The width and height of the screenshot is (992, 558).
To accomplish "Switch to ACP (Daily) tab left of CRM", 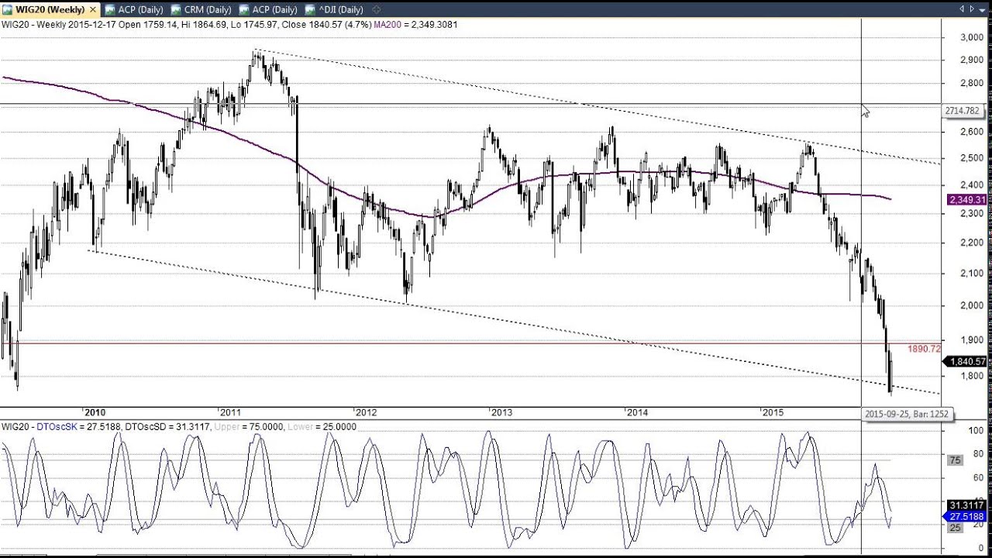I will click(135, 9).
